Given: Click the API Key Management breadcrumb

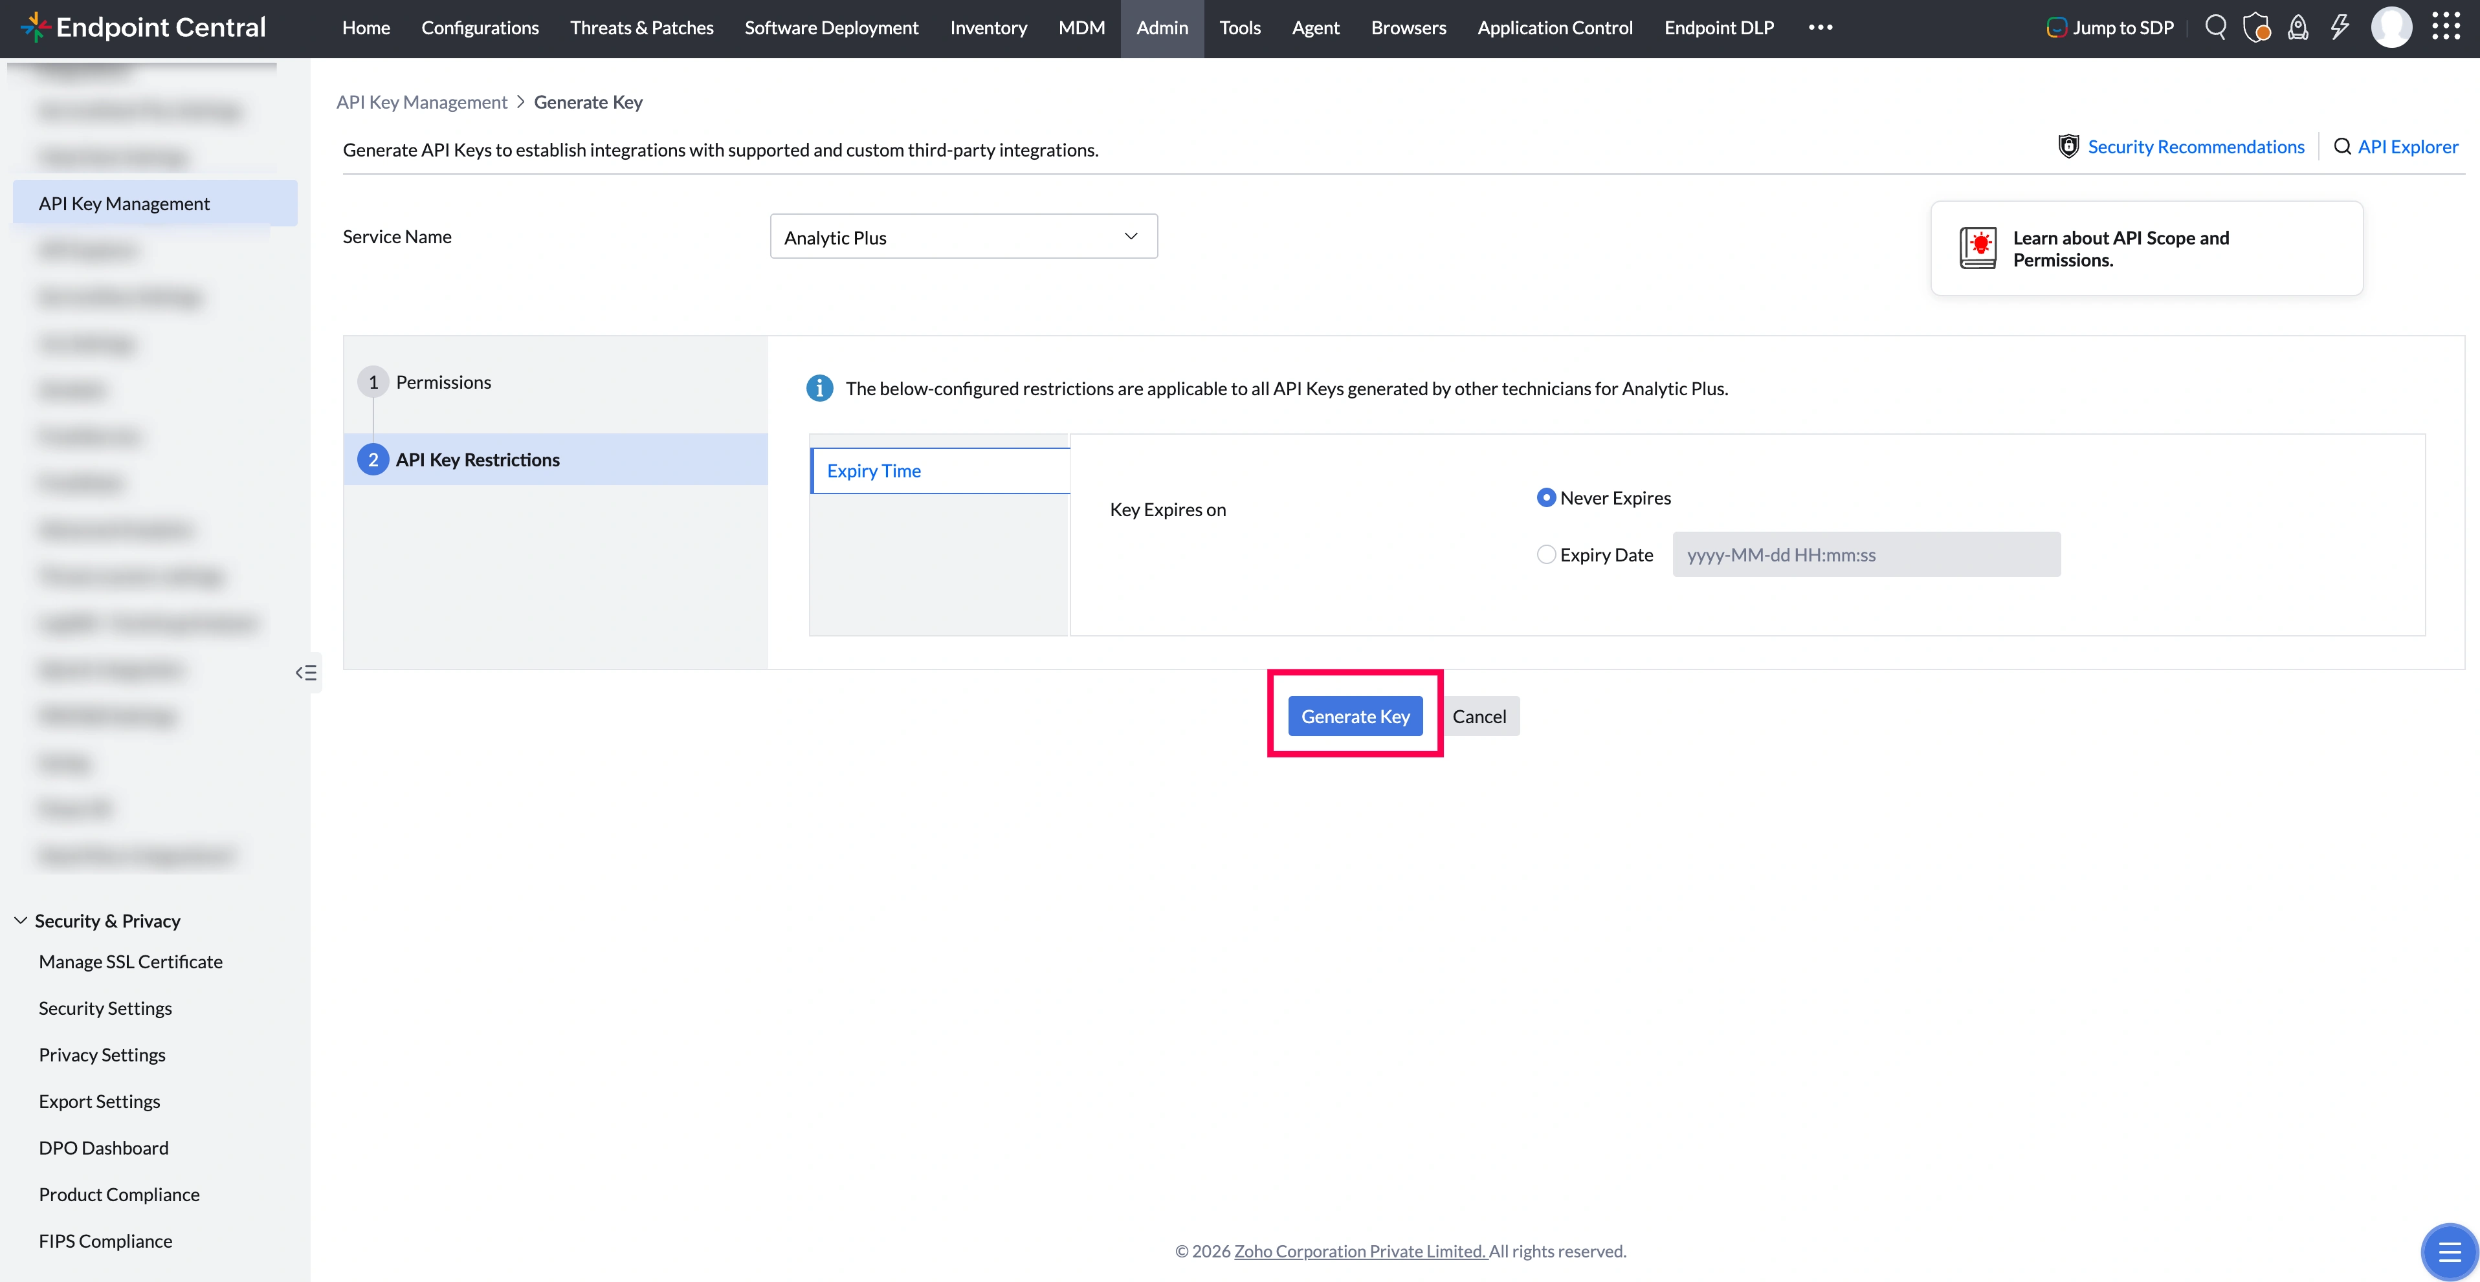Looking at the screenshot, I should [422, 102].
